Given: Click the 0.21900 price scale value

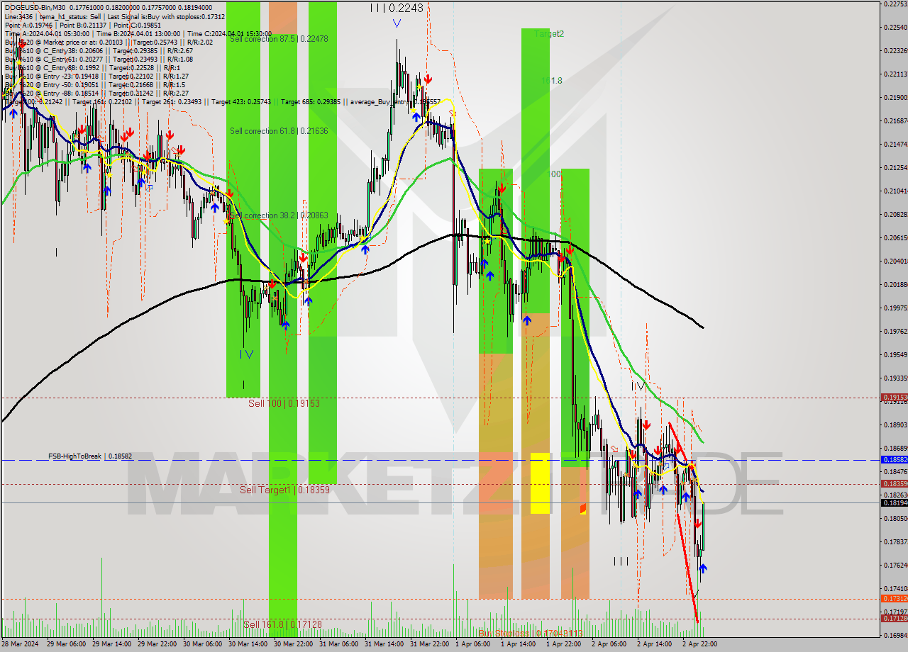Looking at the screenshot, I should (895, 97).
